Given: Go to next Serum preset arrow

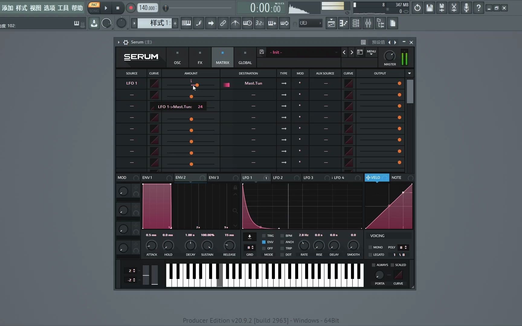Looking at the screenshot, I should 352,52.
